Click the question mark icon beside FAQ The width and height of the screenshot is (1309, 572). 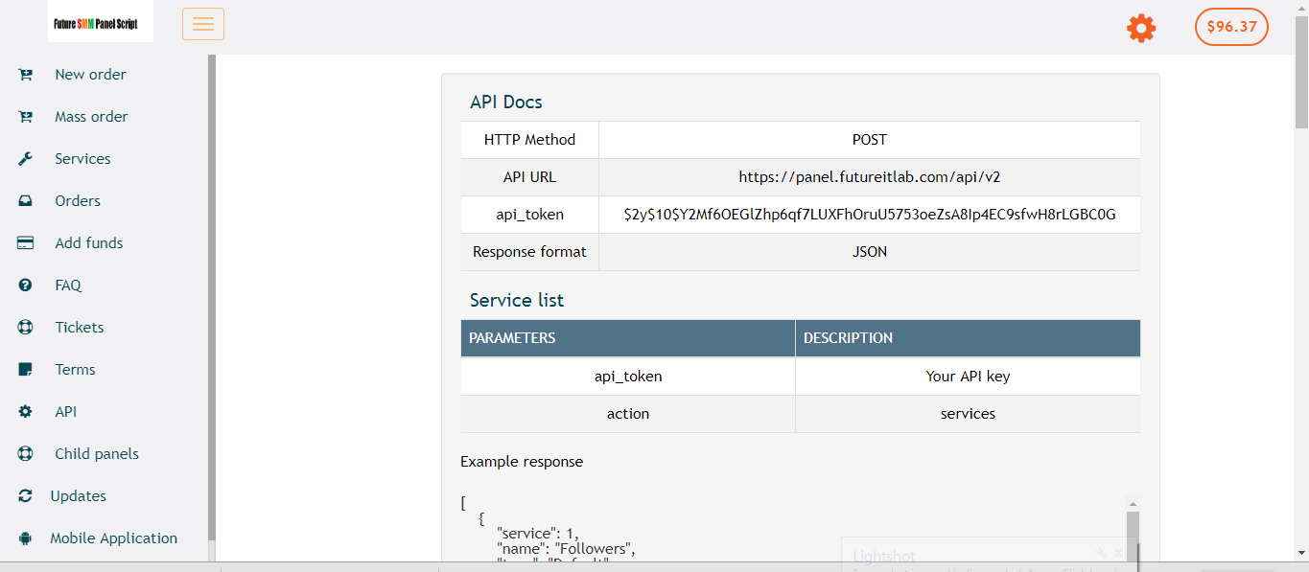[x=26, y=286]
